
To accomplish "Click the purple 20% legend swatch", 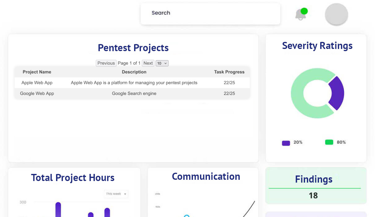I will (x=286, y=143).
